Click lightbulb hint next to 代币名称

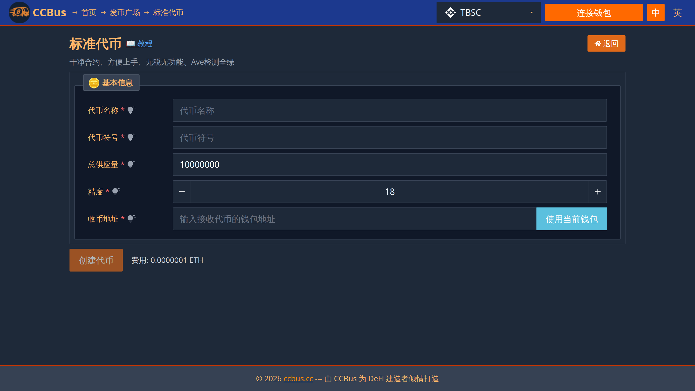[x=131, y=110]
